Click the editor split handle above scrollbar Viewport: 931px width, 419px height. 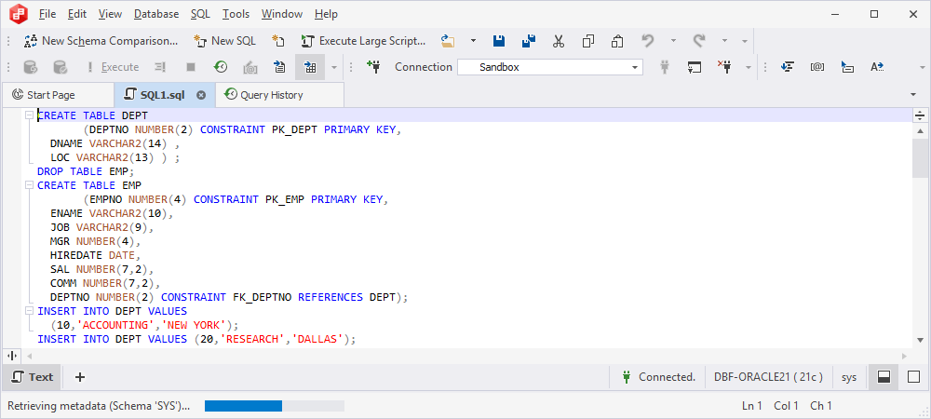920,115
